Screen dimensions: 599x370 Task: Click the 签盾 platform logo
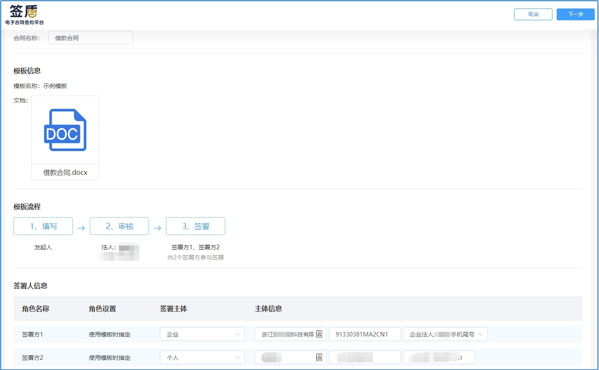(x=24, y=15)
